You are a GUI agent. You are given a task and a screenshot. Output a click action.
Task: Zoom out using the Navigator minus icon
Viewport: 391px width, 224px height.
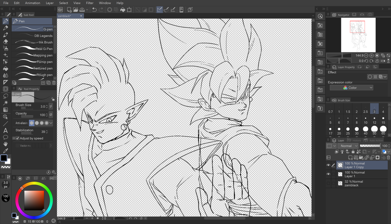point(366,56)
